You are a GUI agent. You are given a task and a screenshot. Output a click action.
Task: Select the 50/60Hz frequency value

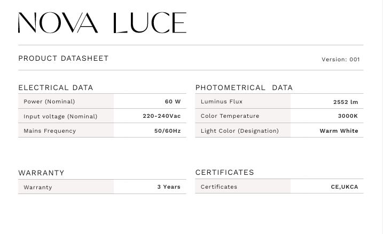167,131
